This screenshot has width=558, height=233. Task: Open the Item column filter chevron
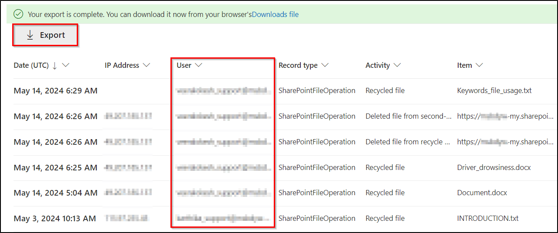click(x=480, y=65)
